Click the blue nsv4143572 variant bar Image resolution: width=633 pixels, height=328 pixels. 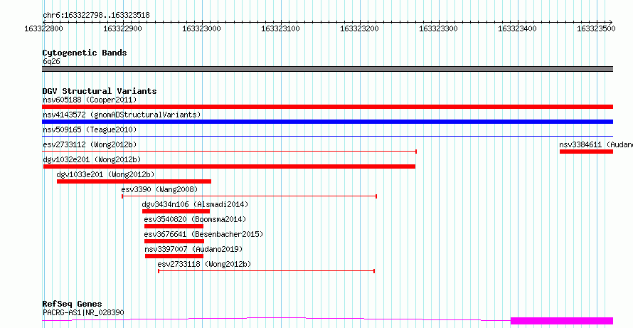coord(327,122)
